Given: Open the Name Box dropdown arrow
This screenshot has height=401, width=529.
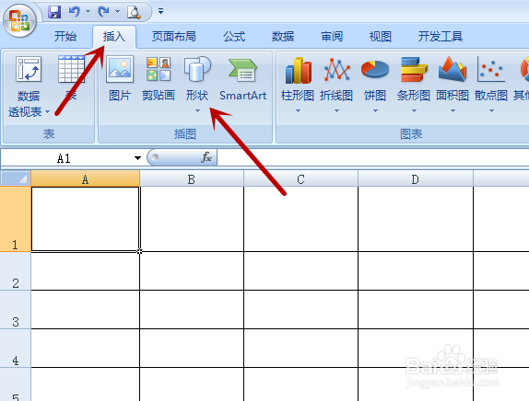Looking at the screenshot, I should pyautogui.click(x=137, y=158).
